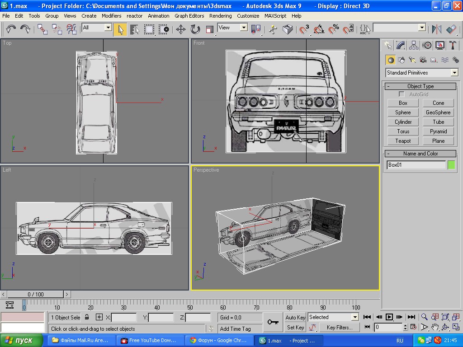Open the reference coordinate View dropdown
The image size is (463, 347).
click(x=232, y=28)
